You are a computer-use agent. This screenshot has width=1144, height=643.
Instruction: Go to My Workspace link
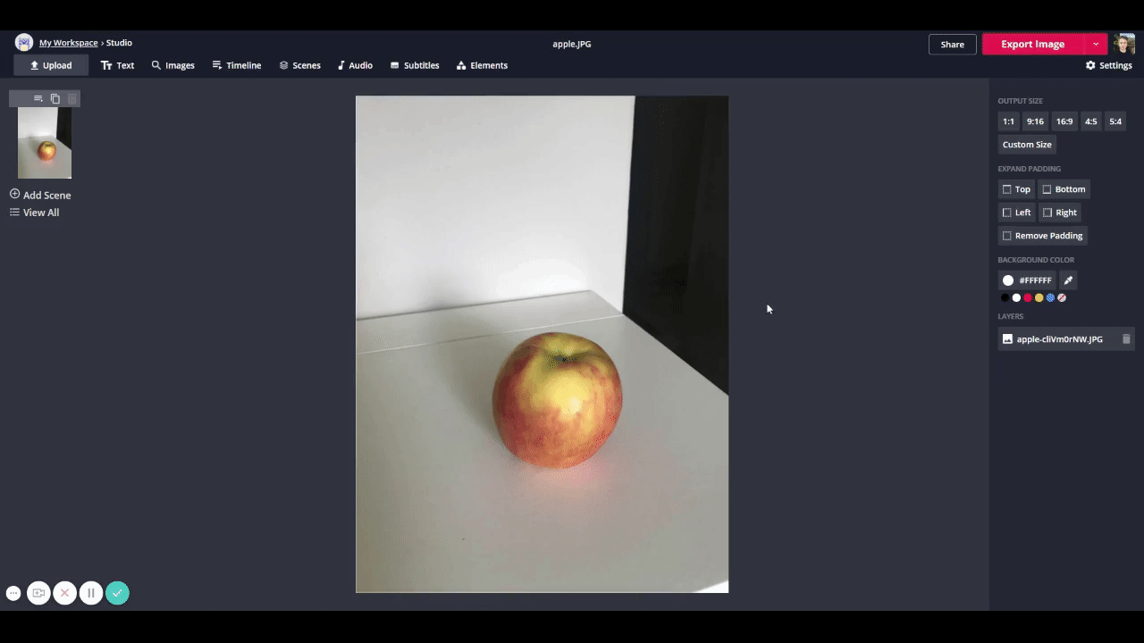[x=69, y=43]
